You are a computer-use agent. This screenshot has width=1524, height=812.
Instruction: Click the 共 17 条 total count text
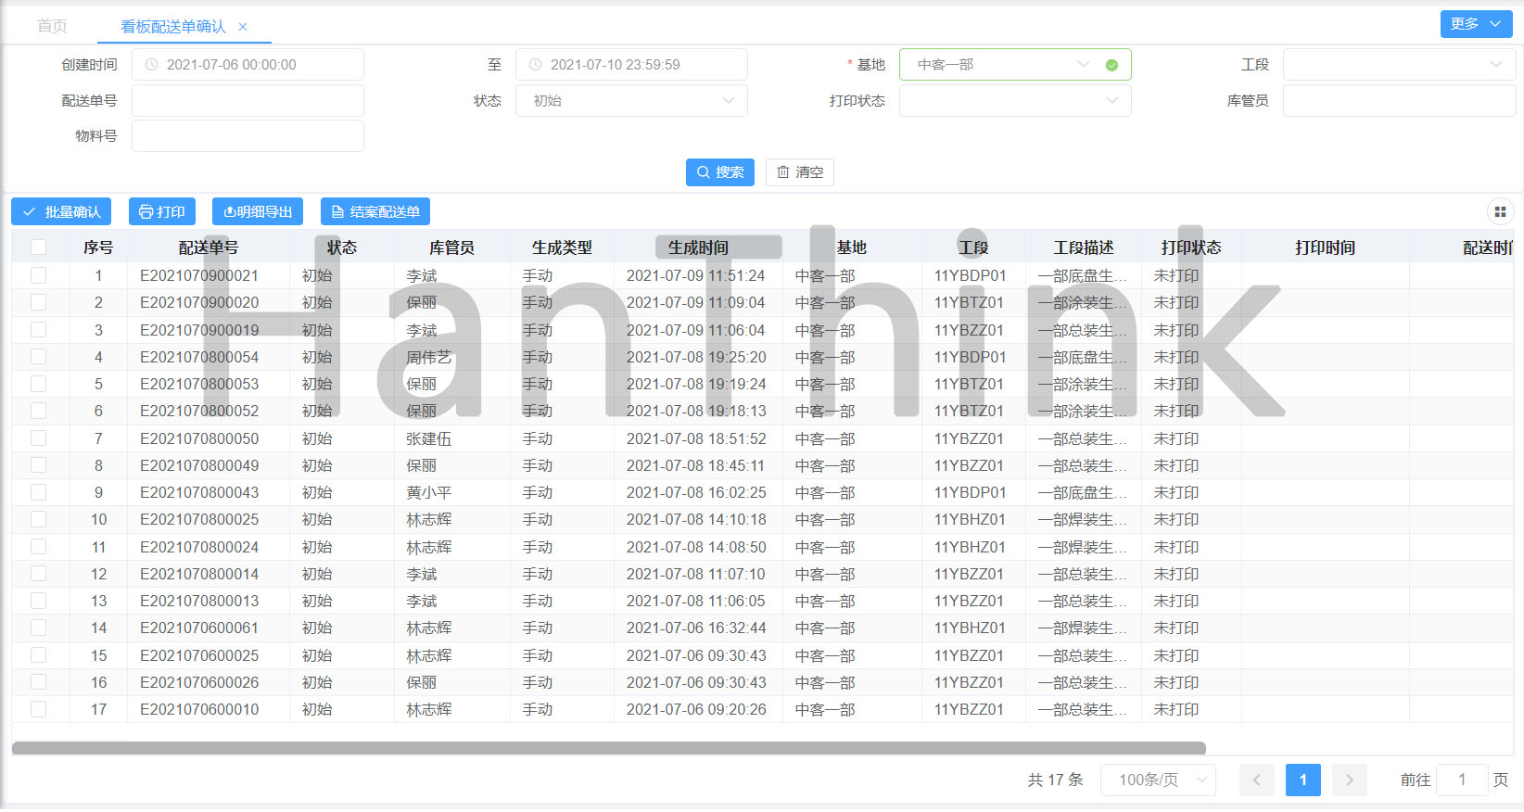point(1055,780)
